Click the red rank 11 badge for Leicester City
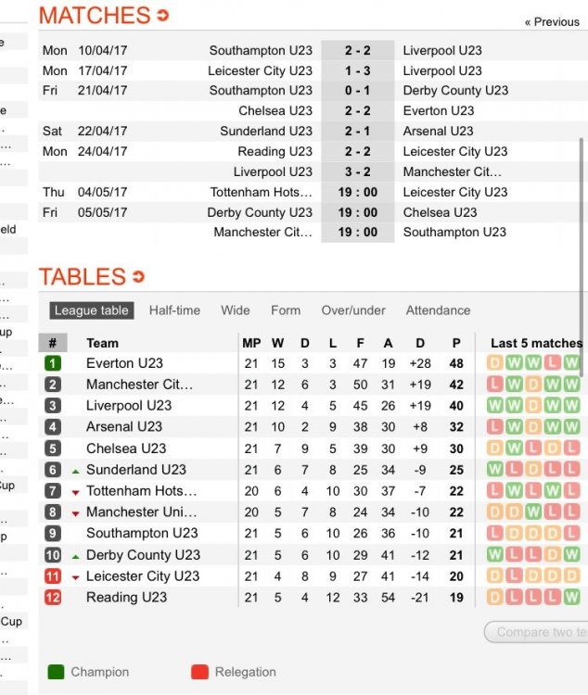Viewport: 588px width, 695px height. pos(53,576)
